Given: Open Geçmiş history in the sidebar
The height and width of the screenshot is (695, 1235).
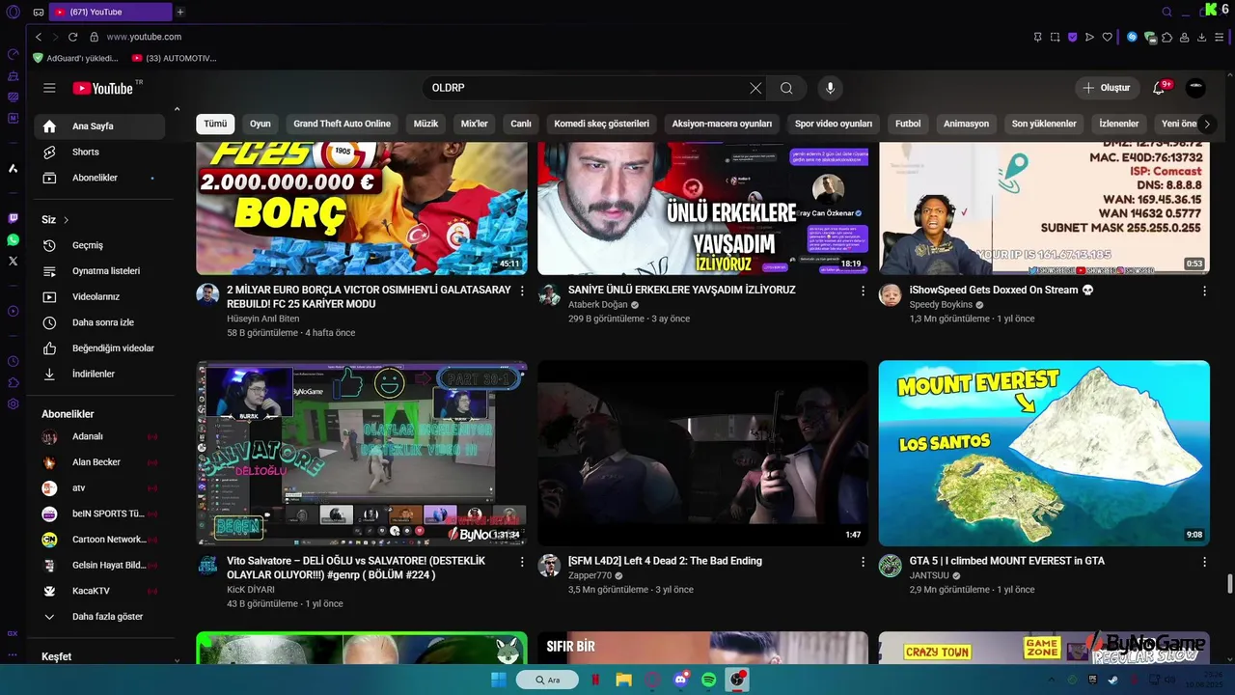Looking at the screenshot, I should click(x=99, y=245).
